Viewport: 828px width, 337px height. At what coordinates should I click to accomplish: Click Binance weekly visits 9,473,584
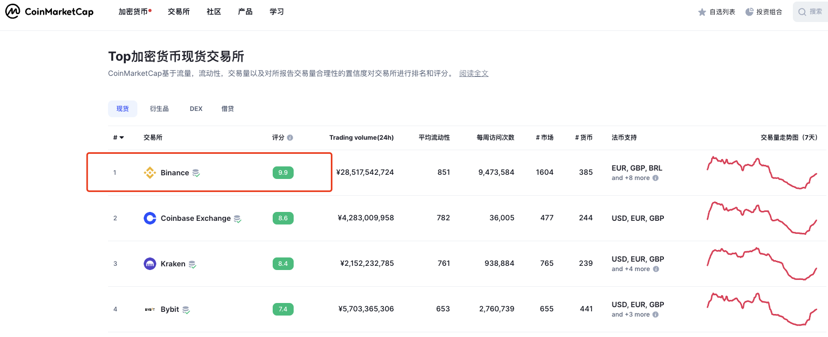497,172
